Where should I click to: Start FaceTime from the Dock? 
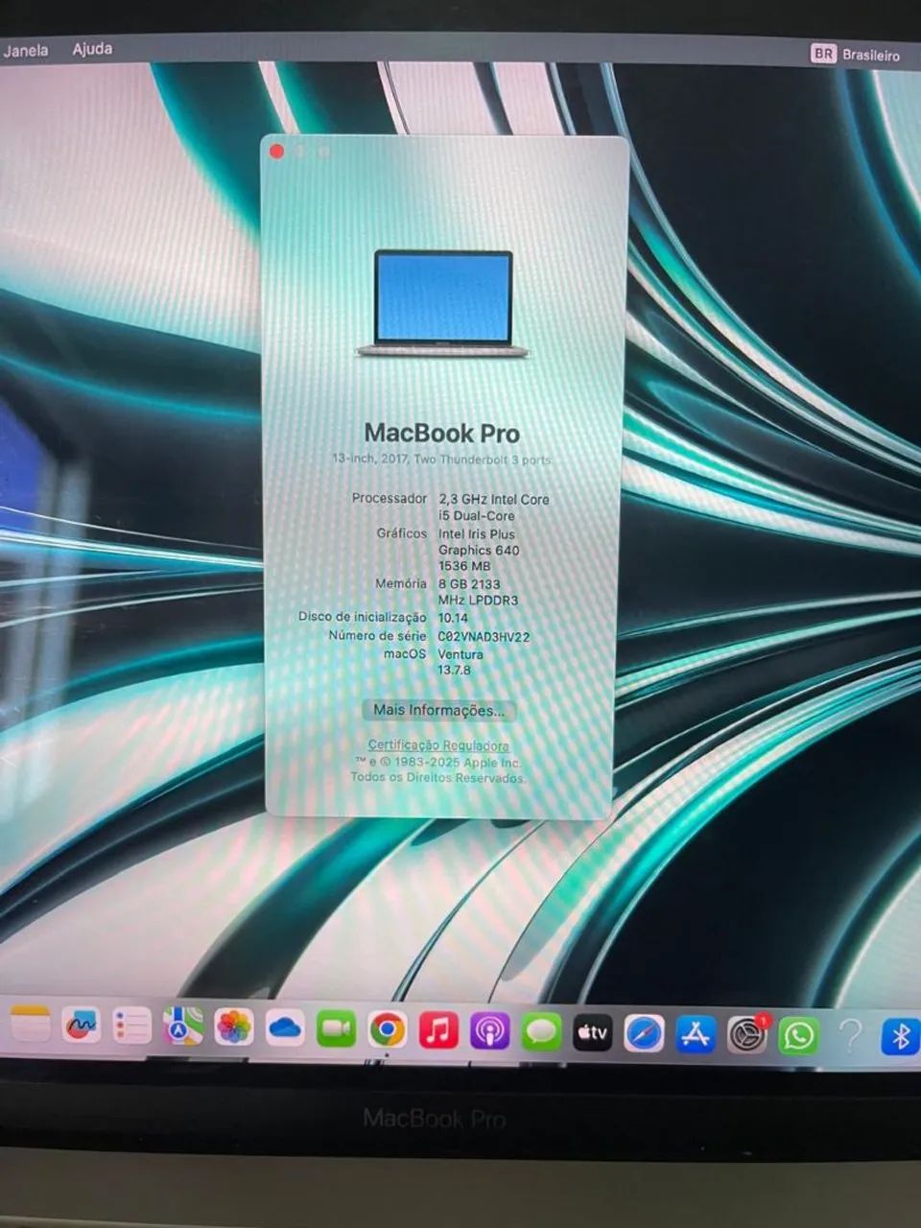(336, 1029)
